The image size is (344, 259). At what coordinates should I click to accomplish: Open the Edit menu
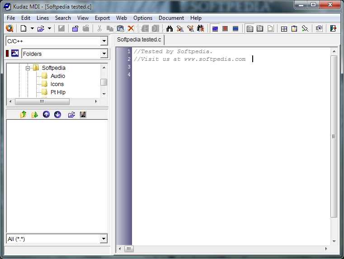(x=26, y=18)
